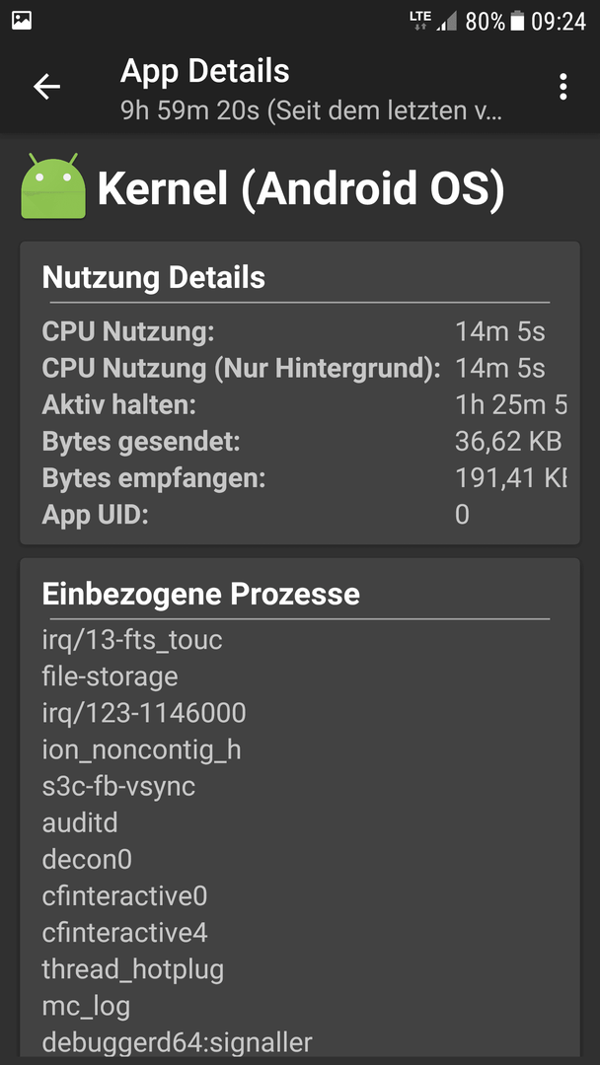The width and height of the screenshot is (600, 1065).
Task: Open the three-dot overflow menu
Action: 562,87
